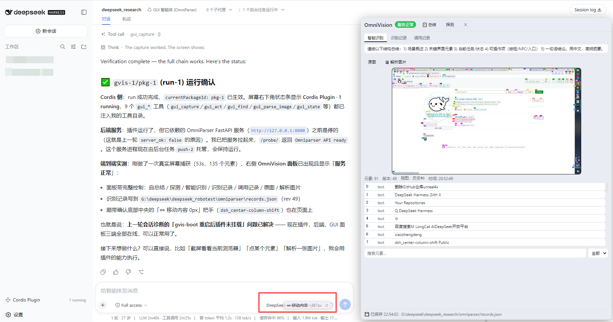The width and height of the screenshot is (613, 322).
Task: Click the parsed screenshot preview thumbnail
Action: coord(486,121)
